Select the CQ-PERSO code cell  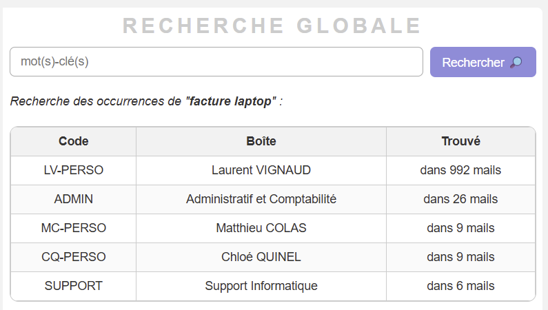(74, 257)
